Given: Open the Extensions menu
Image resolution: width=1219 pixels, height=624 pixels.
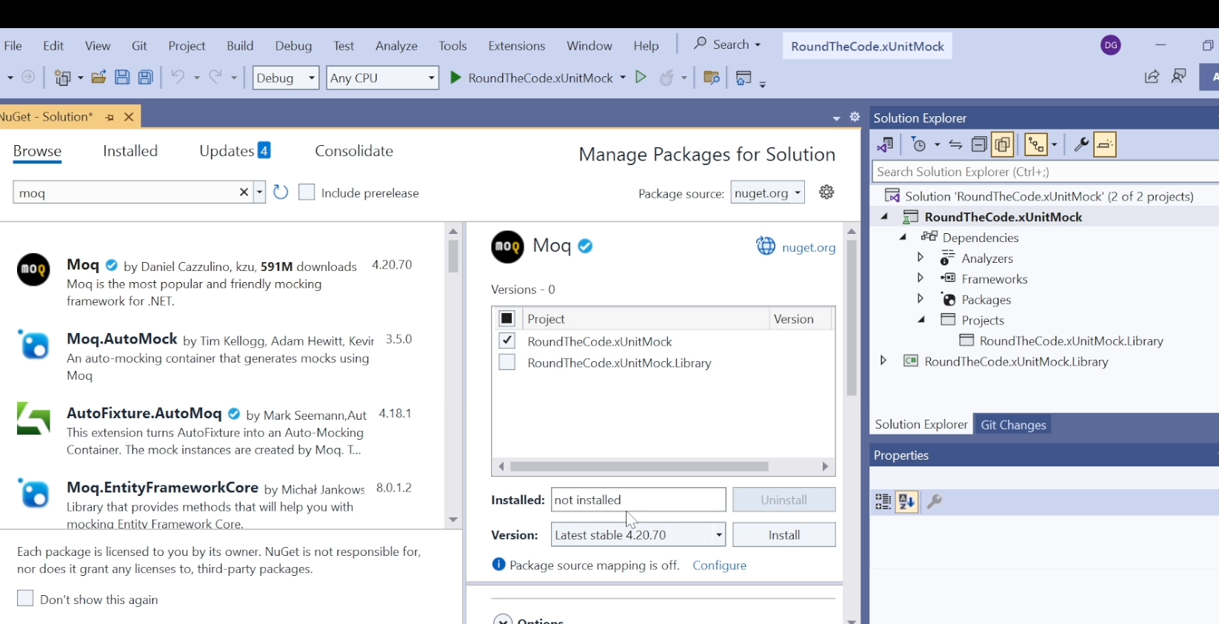Looking at the screenshot, I should tap(517, 46).
